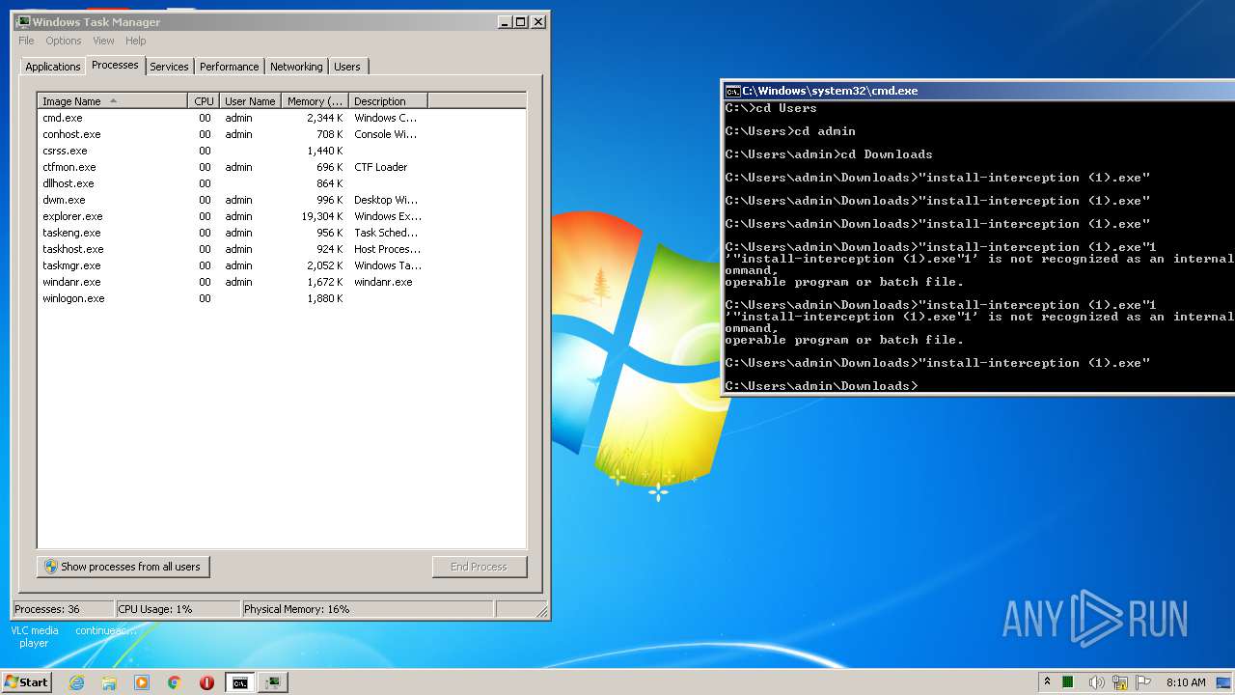1235x695 pixels.
Task: Open the Action Center flag icon
Action: click(1143, 682)
